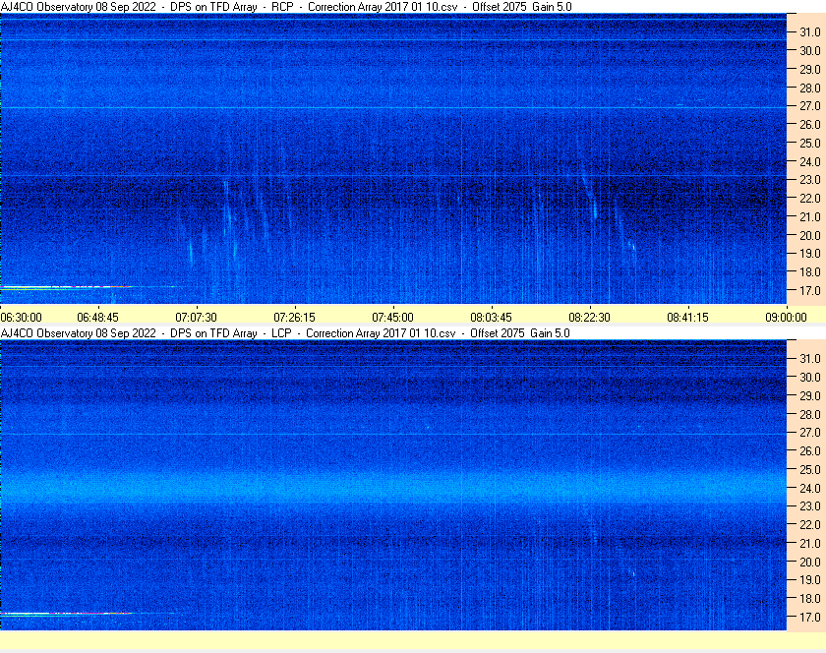Image resolution: width=826 pixels, height=653 pixels.
Task: Click the 22.0 frequency label on RCP plot
Action: click(x=810, y=199)
